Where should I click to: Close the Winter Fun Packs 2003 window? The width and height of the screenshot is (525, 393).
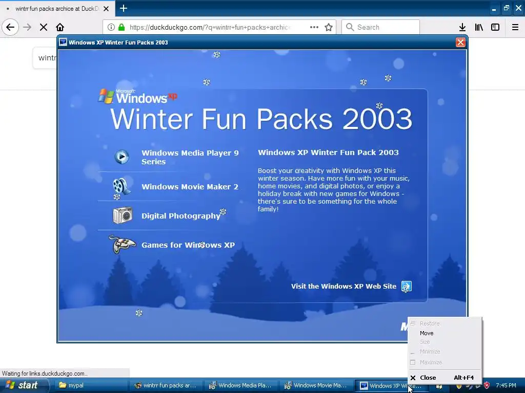460,42
